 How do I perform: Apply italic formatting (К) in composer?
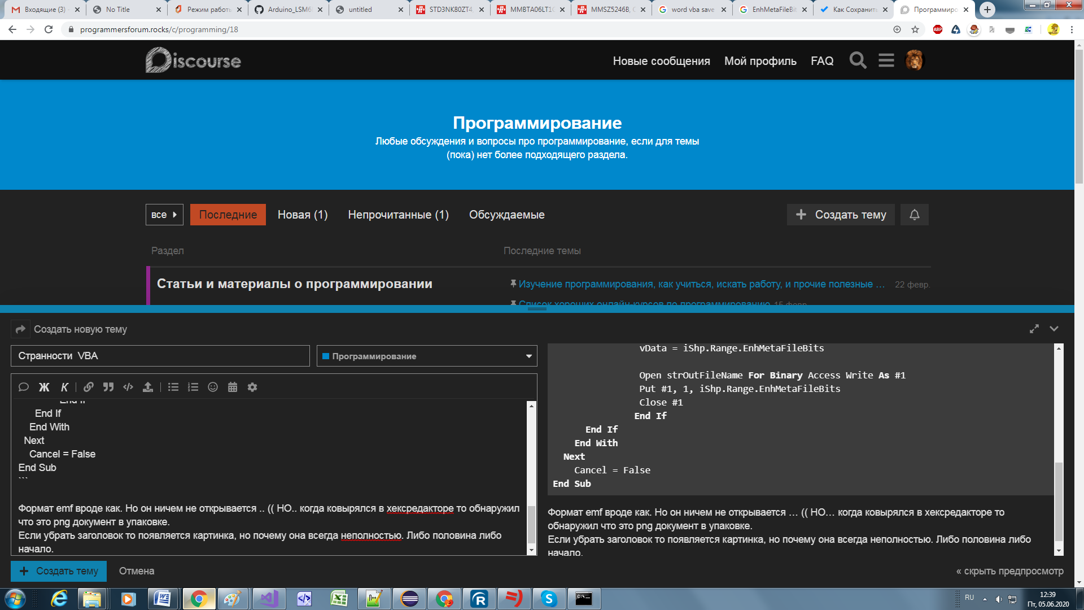(64, 387)
